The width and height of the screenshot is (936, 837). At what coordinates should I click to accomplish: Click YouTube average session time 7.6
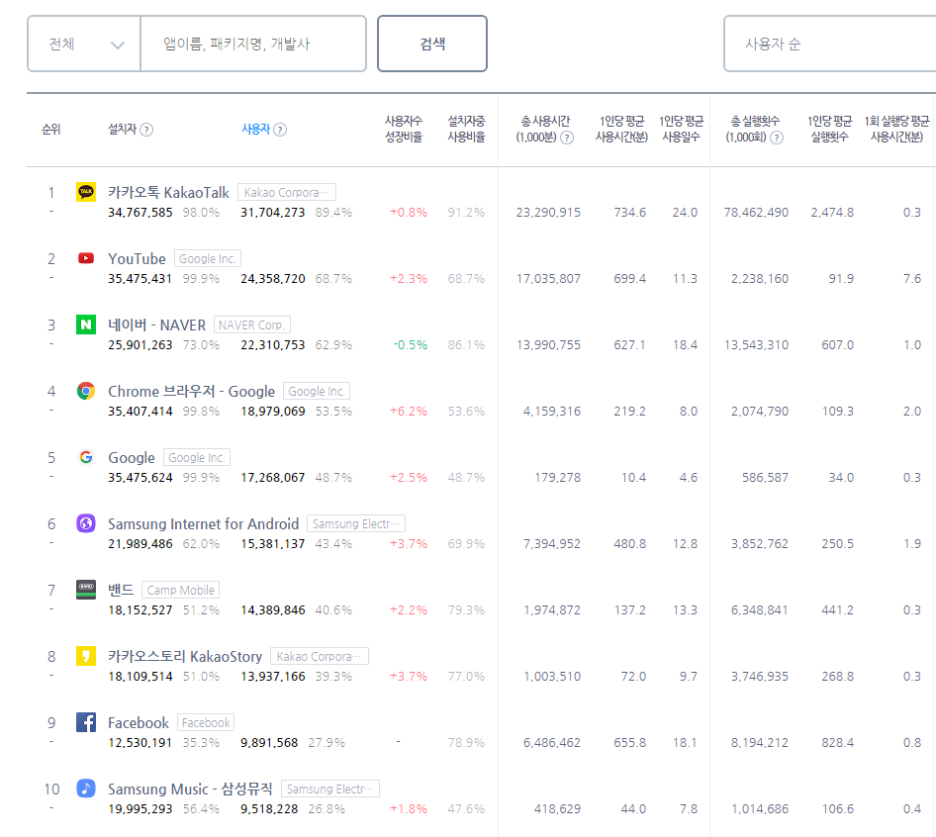pyautogui.click(x=912, y=279)
